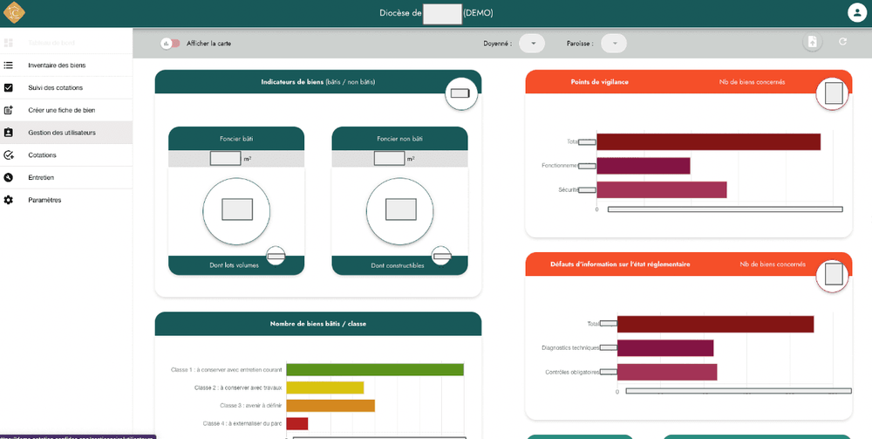Image resolution: width=872 pixels, height=439 pixels.
Task: Click the gear icon for Paramètres
Action: [8, 200]
